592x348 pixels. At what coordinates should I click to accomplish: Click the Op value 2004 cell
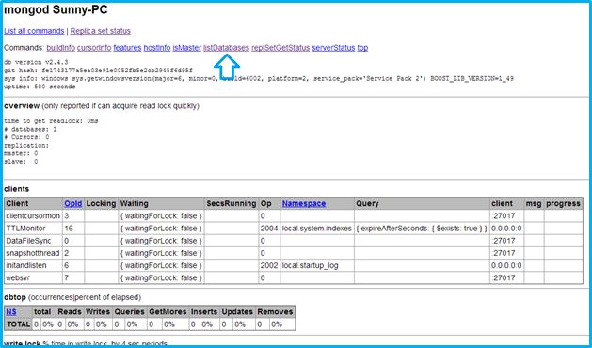269,229
